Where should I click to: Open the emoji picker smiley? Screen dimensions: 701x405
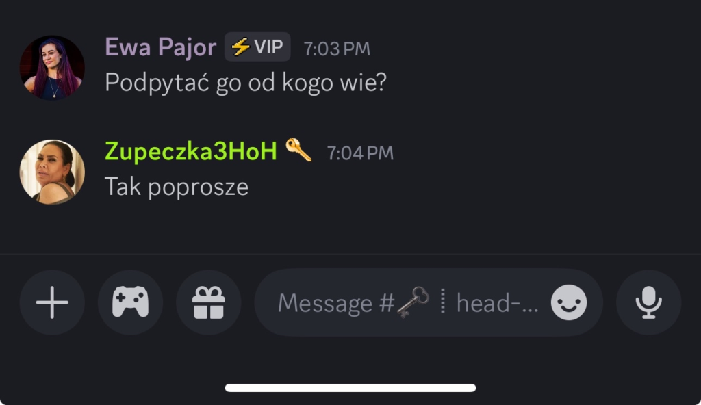coord(569,302)
